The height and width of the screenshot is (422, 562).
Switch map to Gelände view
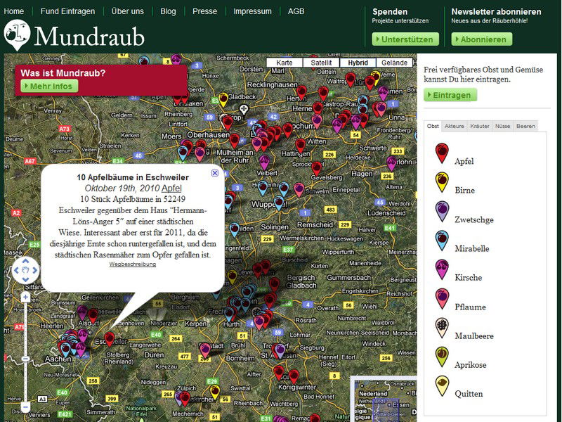394,63
